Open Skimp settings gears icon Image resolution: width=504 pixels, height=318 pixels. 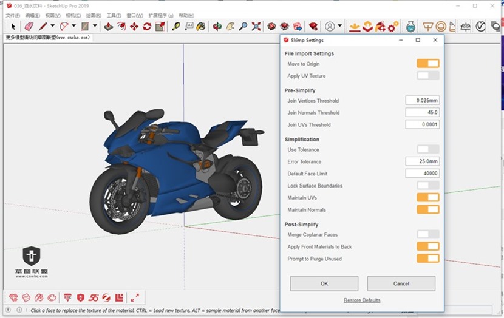pyautogui.click(x=393, y=27)
